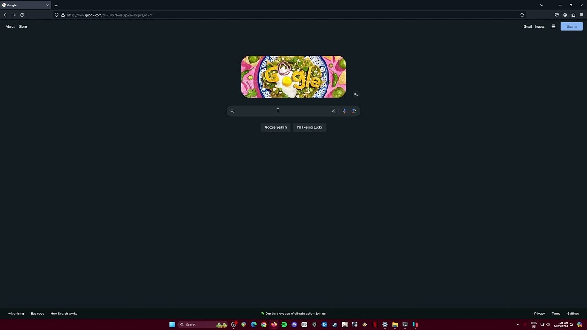
Task: Click inside the Google search box
Action: [x=282, y=110]
